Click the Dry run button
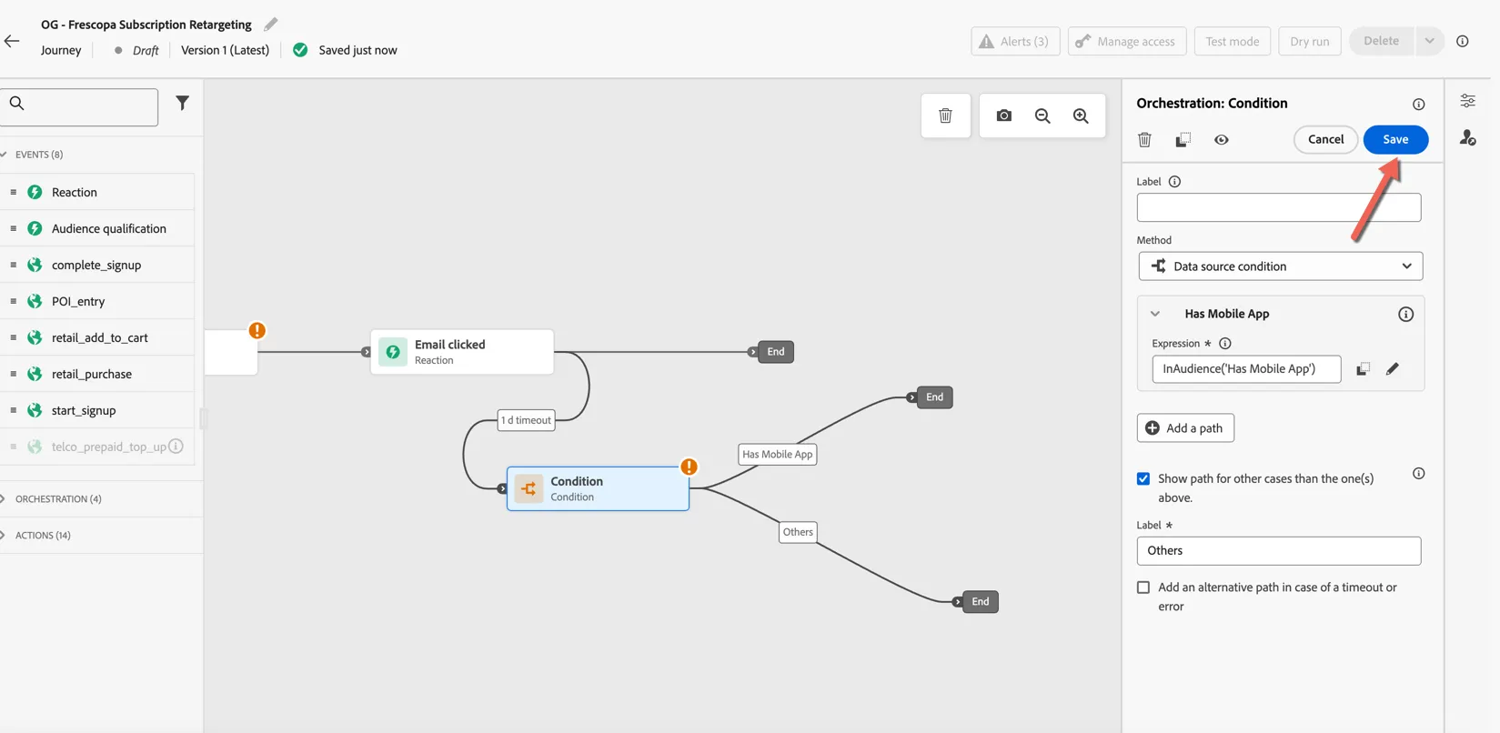 (x=1309, y=41)
